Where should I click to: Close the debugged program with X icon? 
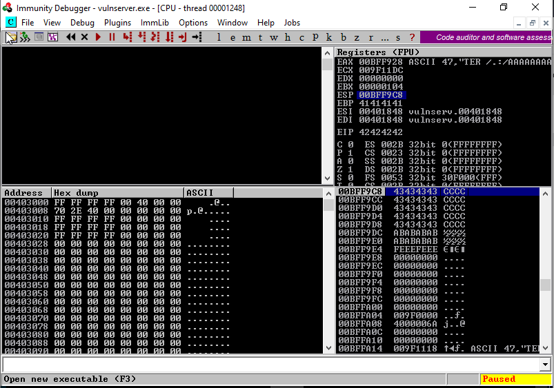coord(84,37)
